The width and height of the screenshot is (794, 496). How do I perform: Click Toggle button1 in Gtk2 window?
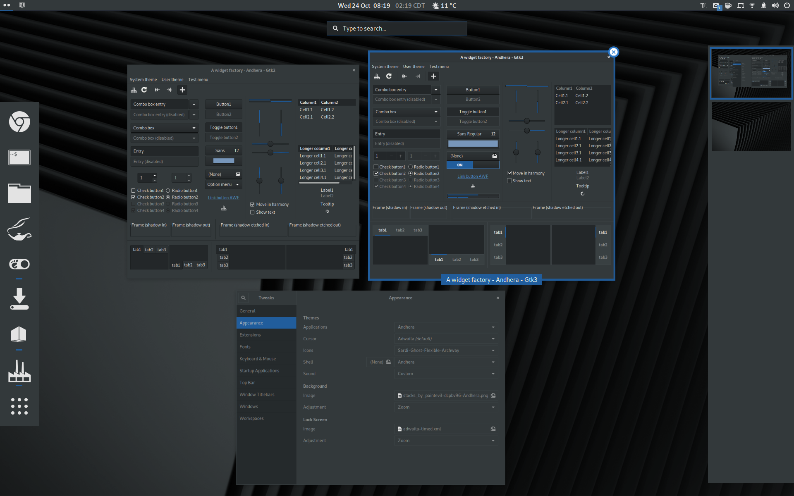click(x=224, y=128)
